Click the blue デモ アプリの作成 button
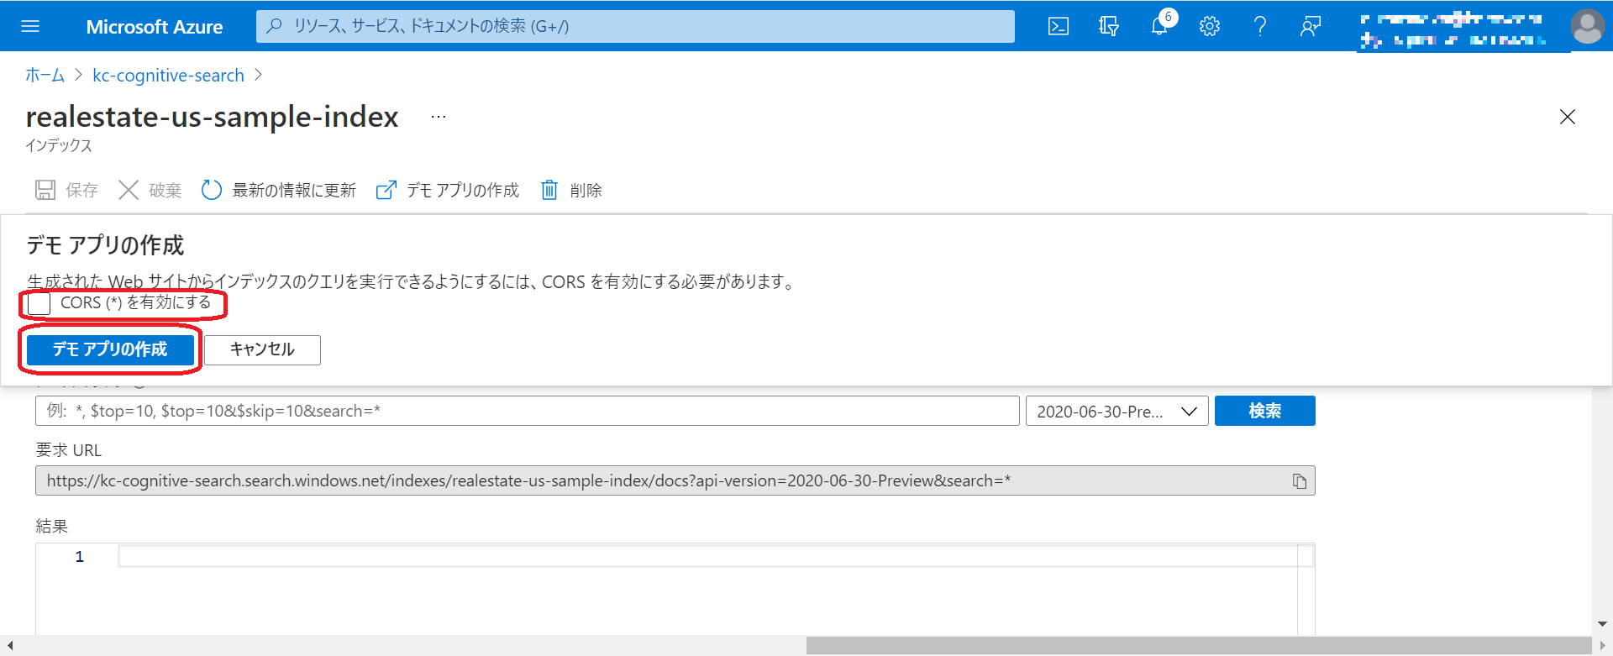The image size is (1613, 656). (110, 349)
